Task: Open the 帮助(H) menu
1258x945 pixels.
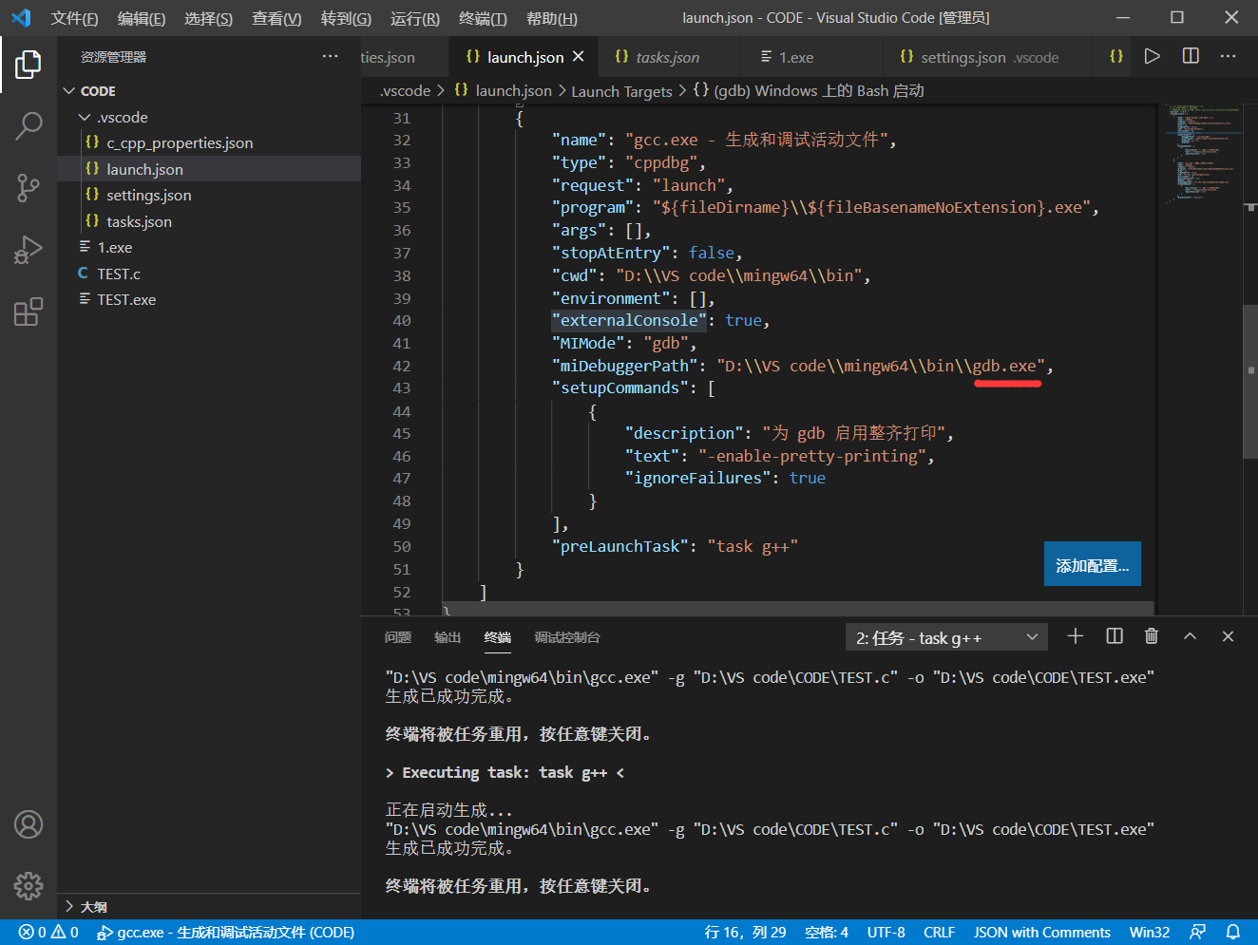Action: pyautogui.click(x=551, y=18)
